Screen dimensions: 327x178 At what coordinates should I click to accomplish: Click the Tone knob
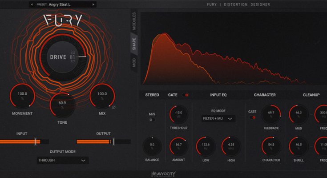[62, 104]
